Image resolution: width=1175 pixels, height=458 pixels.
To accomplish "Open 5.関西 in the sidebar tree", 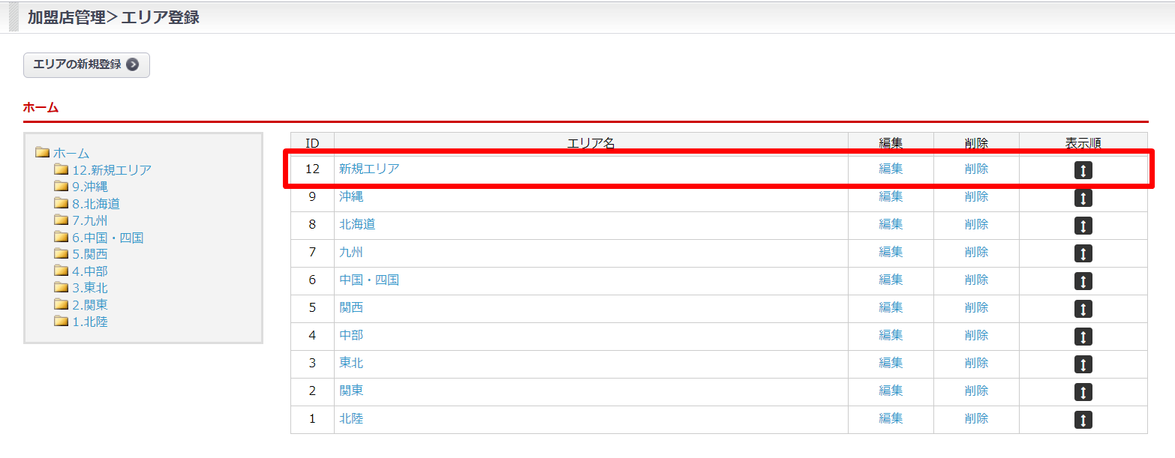I will [x=89, y=254].
